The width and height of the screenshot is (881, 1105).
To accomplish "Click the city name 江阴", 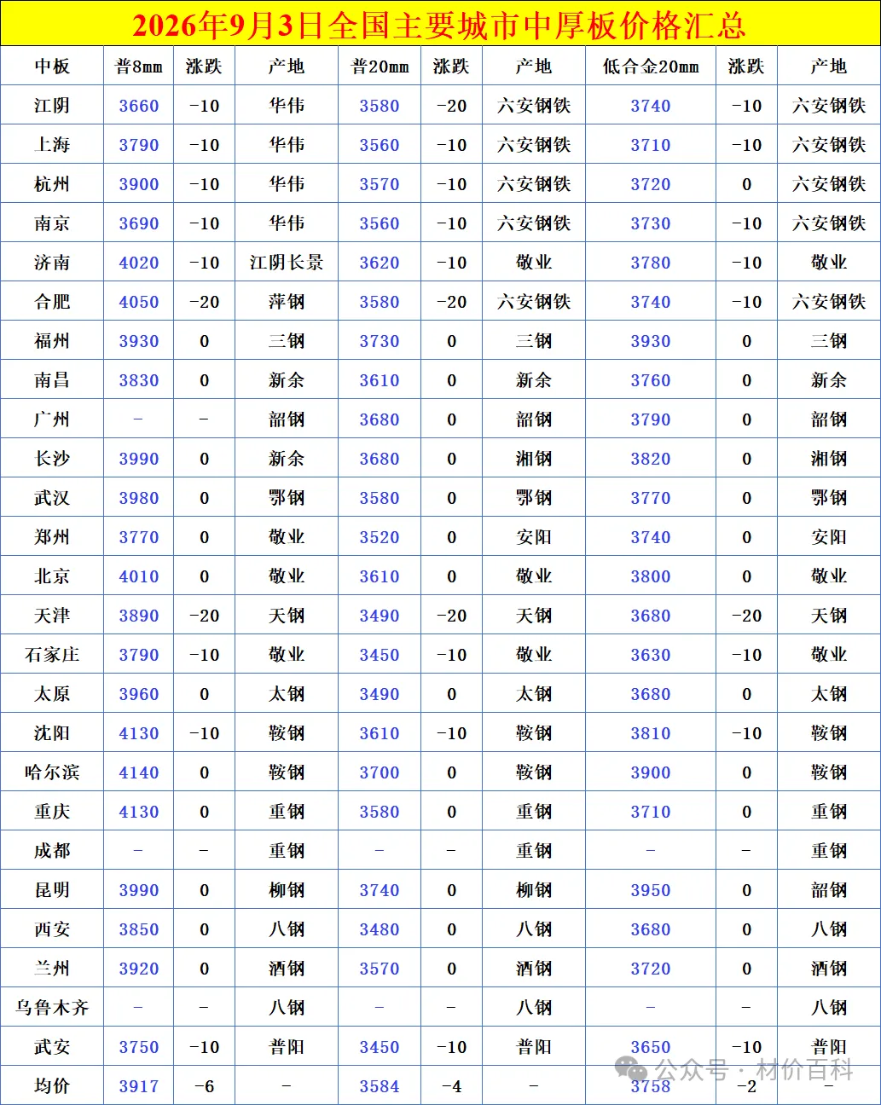I will click(x=52, y=106).
